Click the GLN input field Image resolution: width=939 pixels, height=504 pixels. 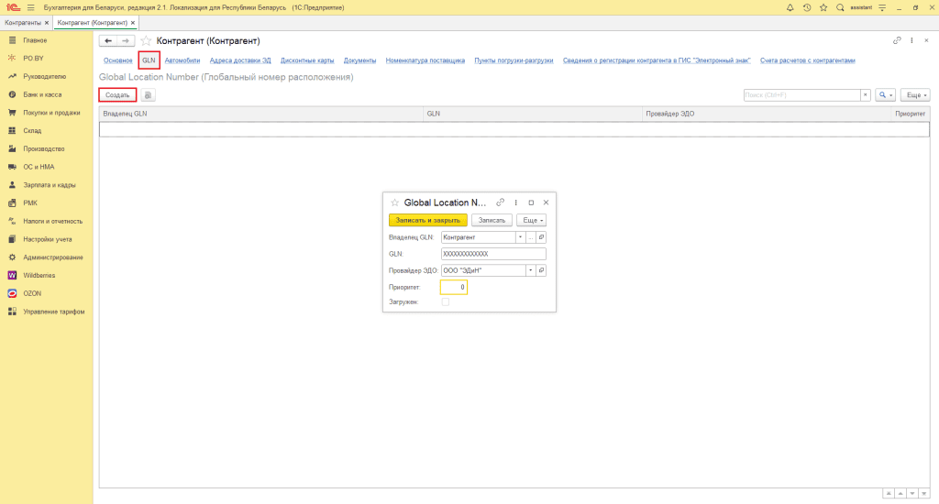pos(492,254)
